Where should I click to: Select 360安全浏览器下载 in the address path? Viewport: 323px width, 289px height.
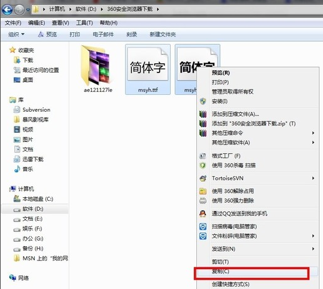[x=130, y=9]
